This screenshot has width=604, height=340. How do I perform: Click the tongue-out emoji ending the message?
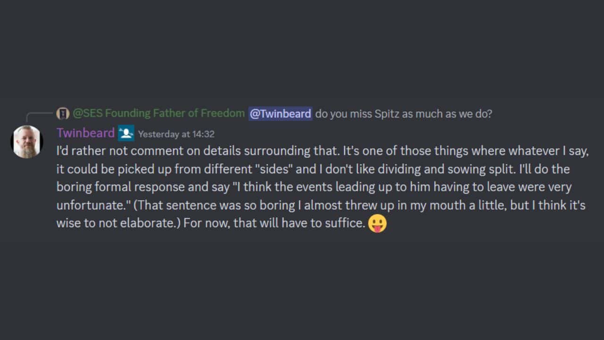pos(377,223)
